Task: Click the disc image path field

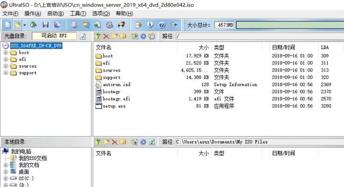Action: tap(260, 36)
